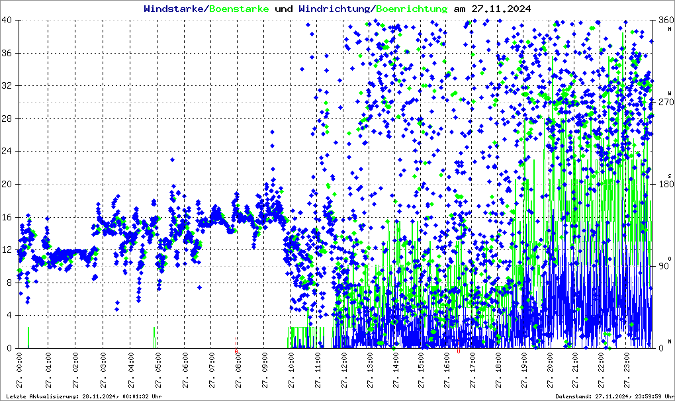
Task: Click the direction axis label '270'
Action: click(x=666, y=102)
